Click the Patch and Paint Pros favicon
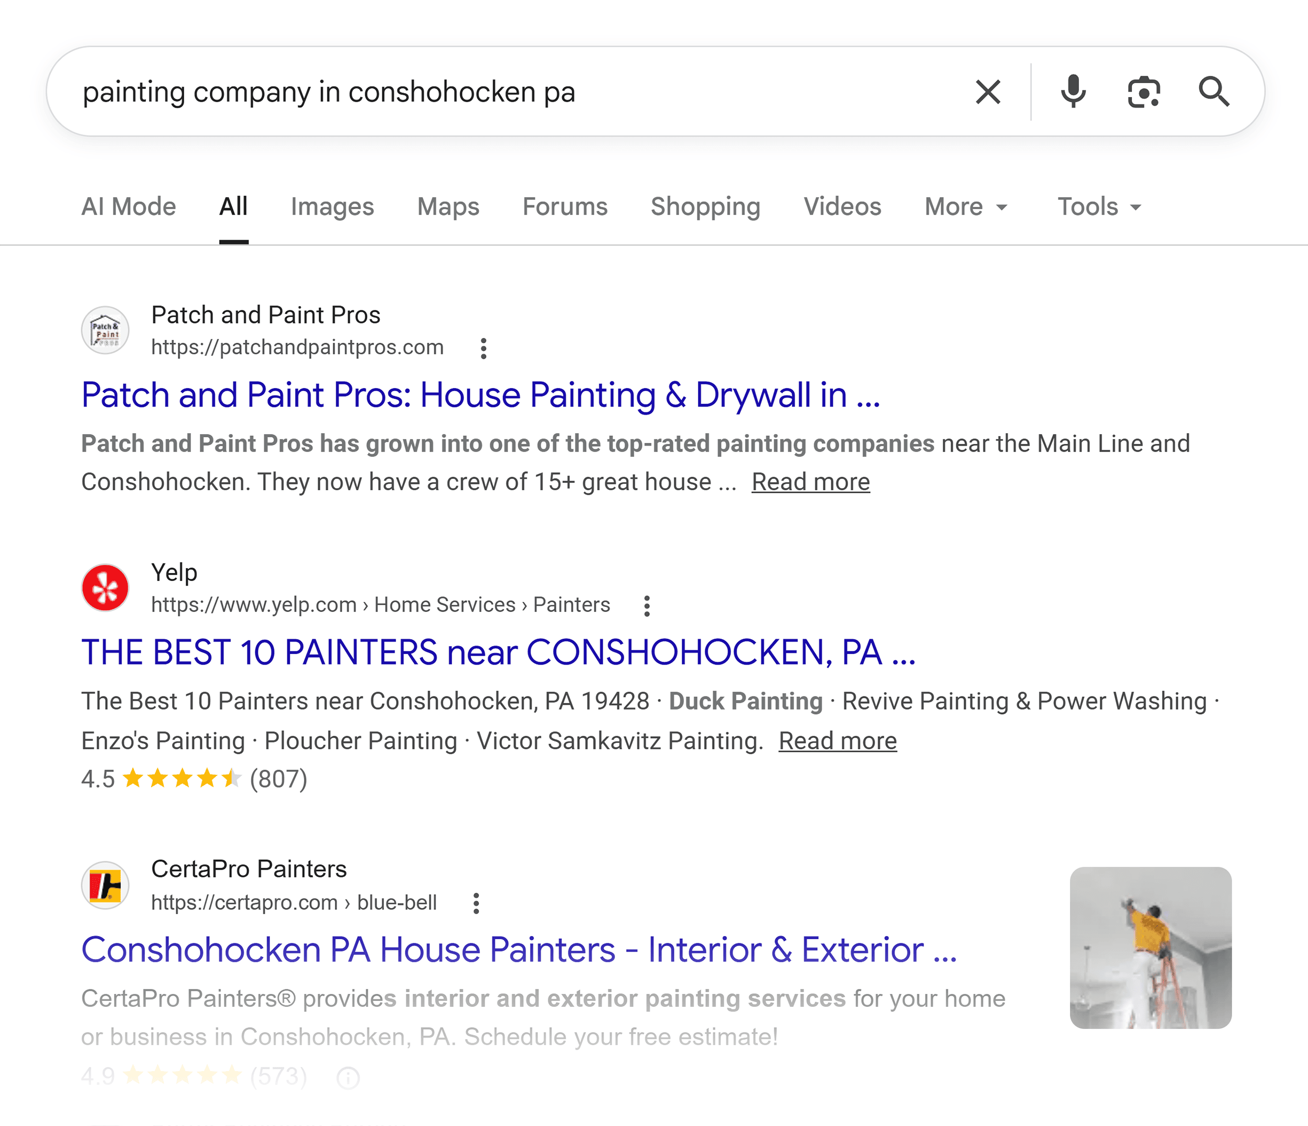 point(105,330)
